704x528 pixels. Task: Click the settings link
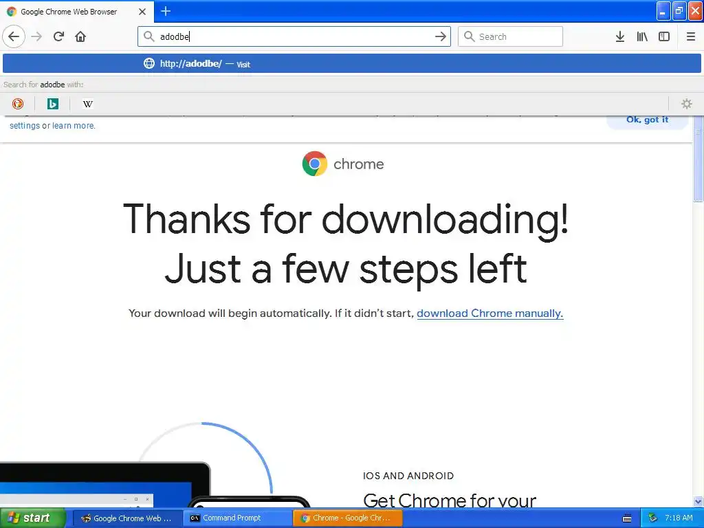click(x=25, y=126)
